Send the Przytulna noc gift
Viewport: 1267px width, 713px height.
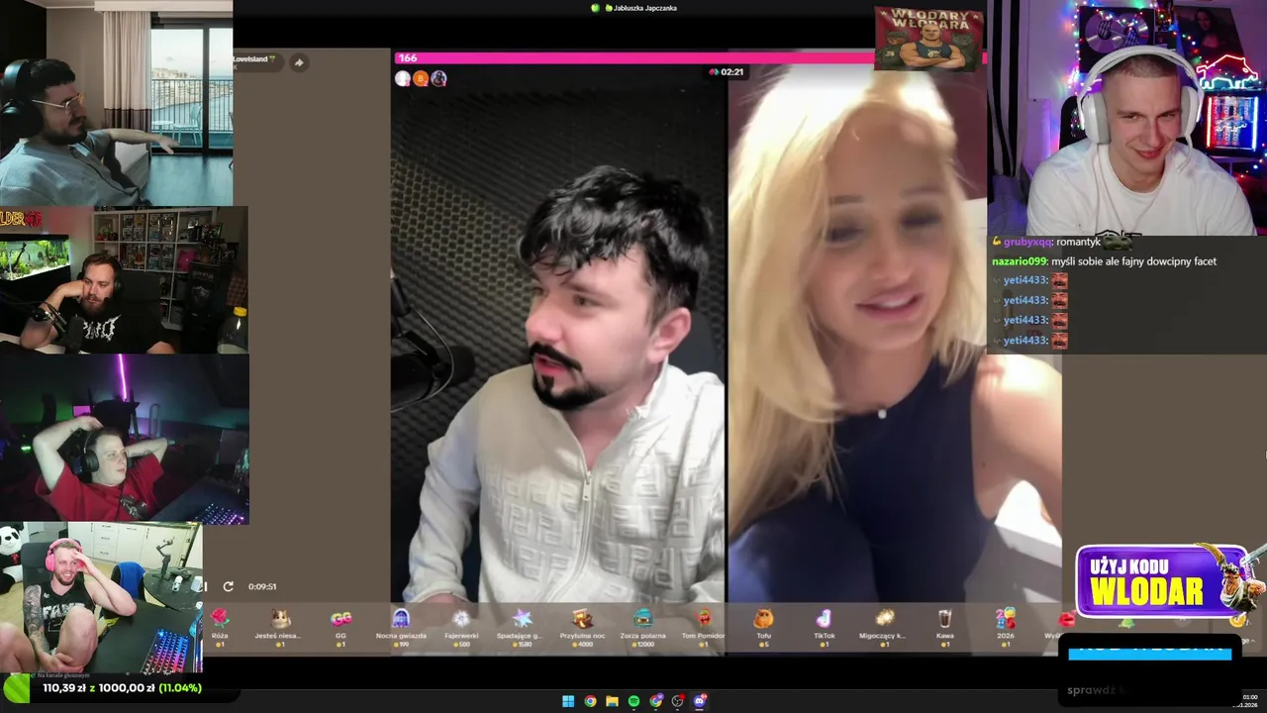tap(582, 627)
